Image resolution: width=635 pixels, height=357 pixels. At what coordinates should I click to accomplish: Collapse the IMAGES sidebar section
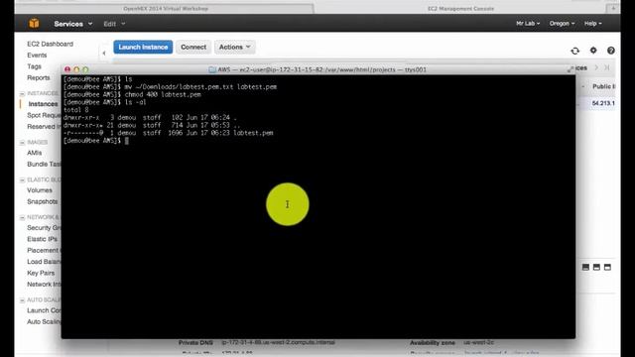tap(22, 143)
